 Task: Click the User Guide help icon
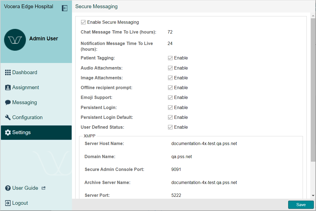8,188
